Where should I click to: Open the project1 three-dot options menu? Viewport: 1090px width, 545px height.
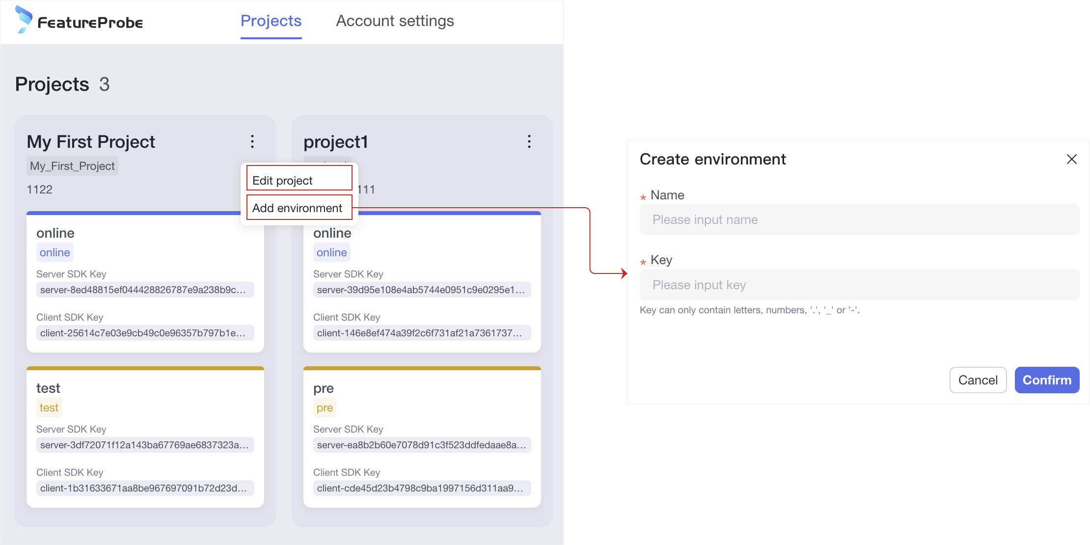pos(529,142)
